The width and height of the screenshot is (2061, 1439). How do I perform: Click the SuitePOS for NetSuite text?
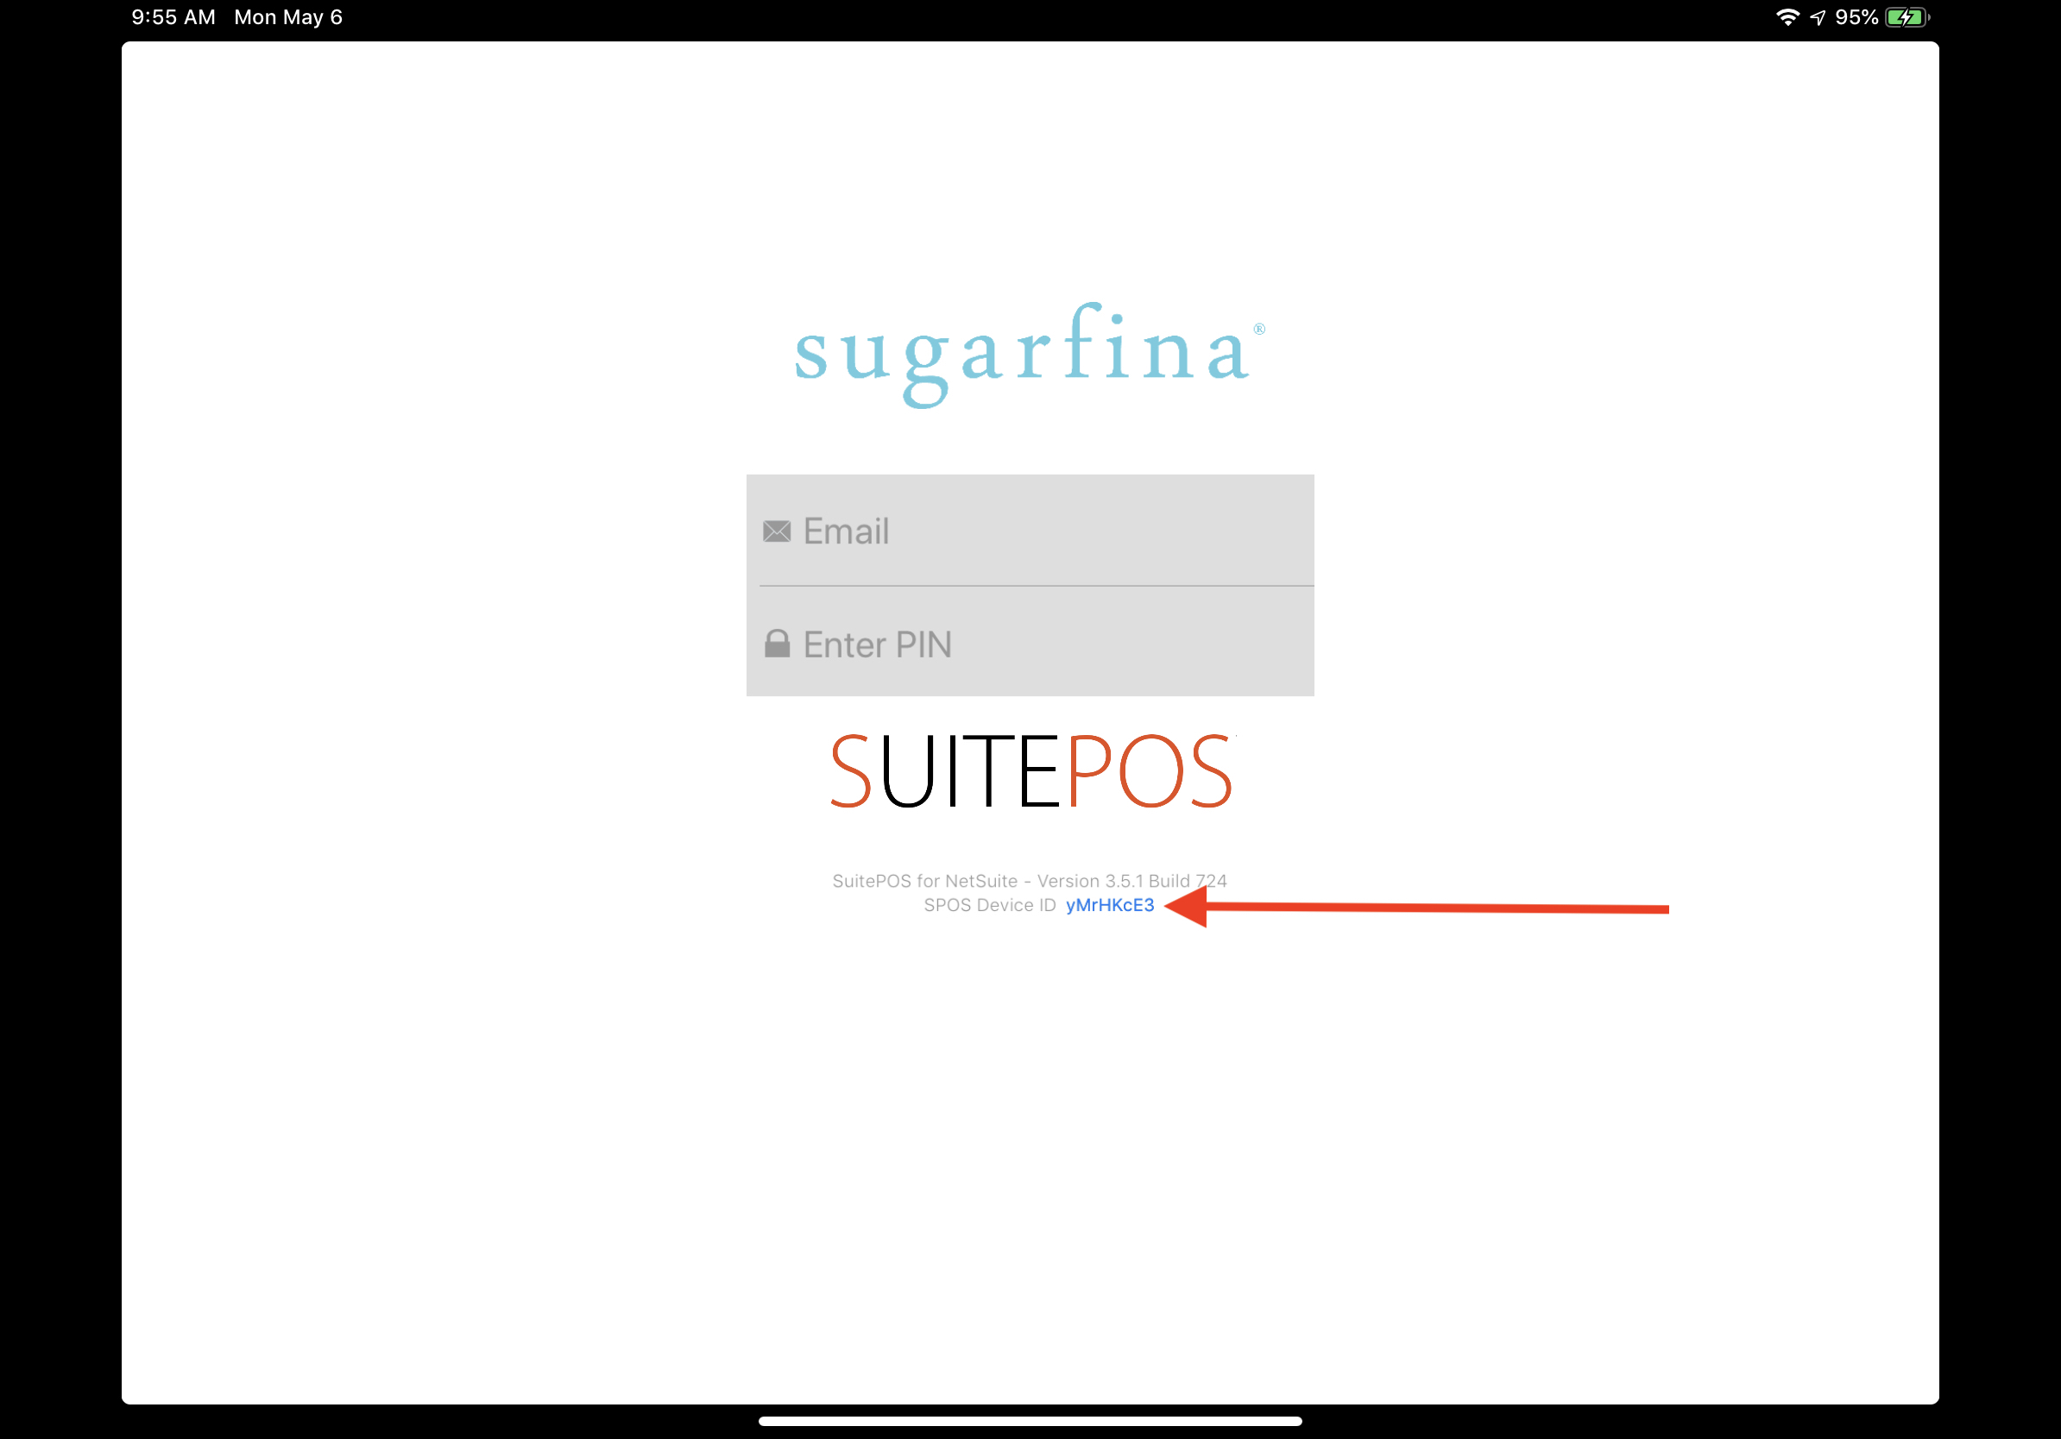coord(924,881)
